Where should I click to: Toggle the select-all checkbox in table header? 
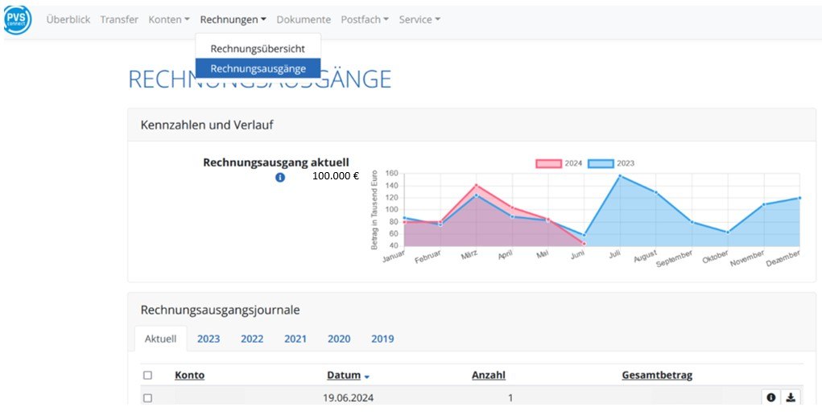pos(147,376)
